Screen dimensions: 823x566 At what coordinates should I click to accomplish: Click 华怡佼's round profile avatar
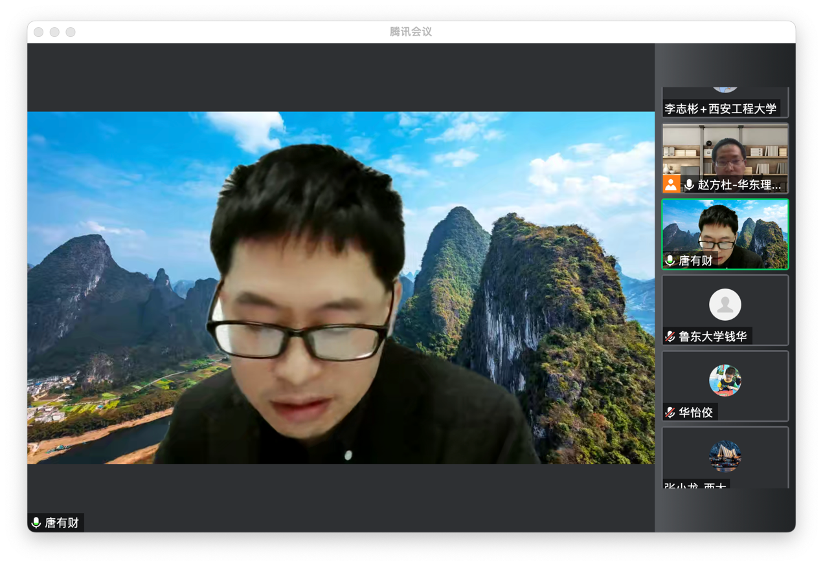[725, 380]
